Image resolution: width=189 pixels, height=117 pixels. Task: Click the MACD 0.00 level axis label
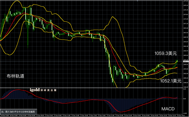(185, 99)
